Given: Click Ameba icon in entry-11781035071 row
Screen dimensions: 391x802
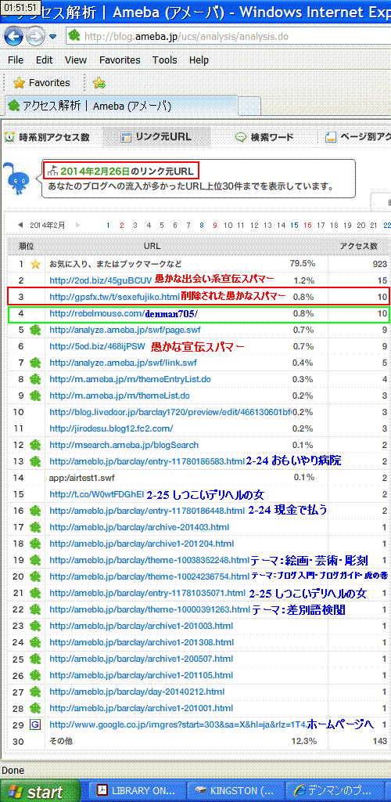Looking at the screenshot, I should [x=34, y=593].
